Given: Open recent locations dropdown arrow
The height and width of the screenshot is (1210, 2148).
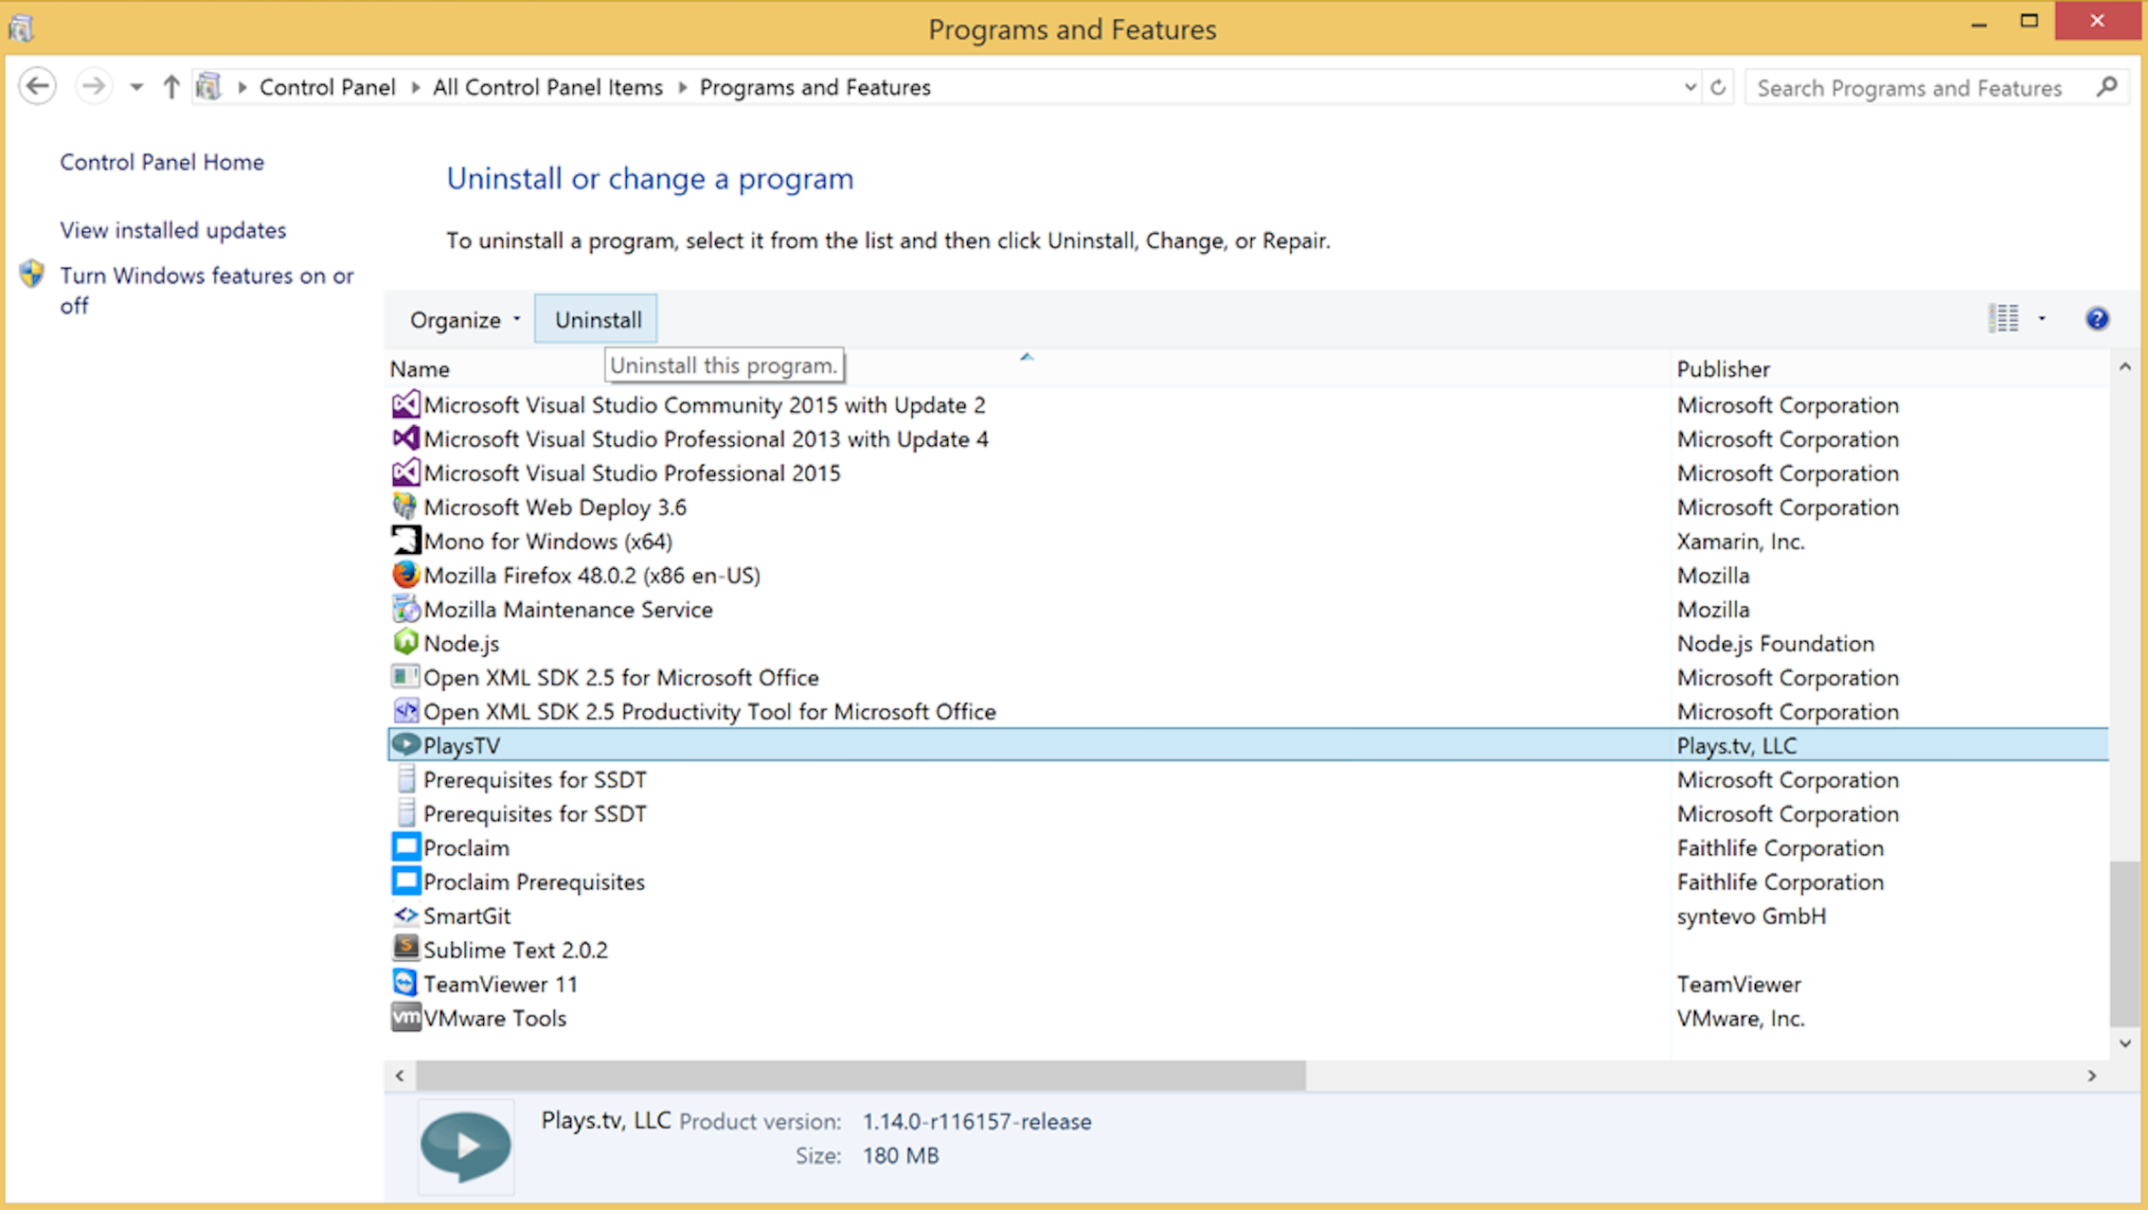Looking at the screenshot, I should [136, 87].
